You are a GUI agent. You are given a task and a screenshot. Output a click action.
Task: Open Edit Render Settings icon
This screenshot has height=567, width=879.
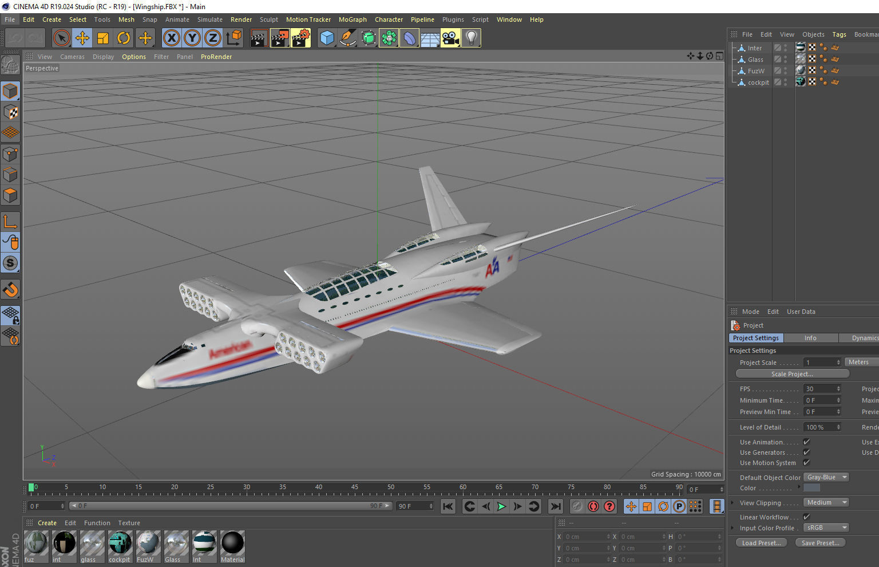coord(300,38)
